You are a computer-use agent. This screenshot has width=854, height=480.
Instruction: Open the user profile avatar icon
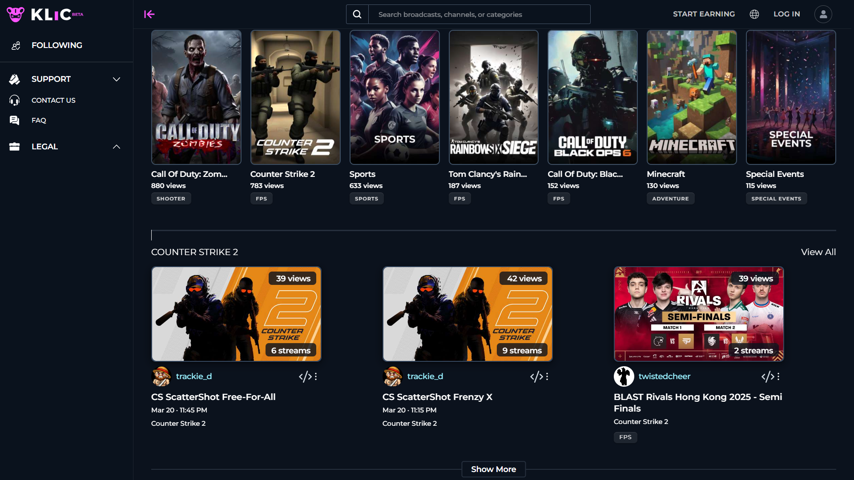tap(823, 14)
